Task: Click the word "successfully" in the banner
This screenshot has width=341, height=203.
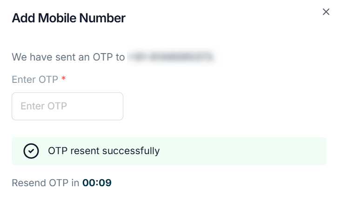Action: (x=131, y=151)
